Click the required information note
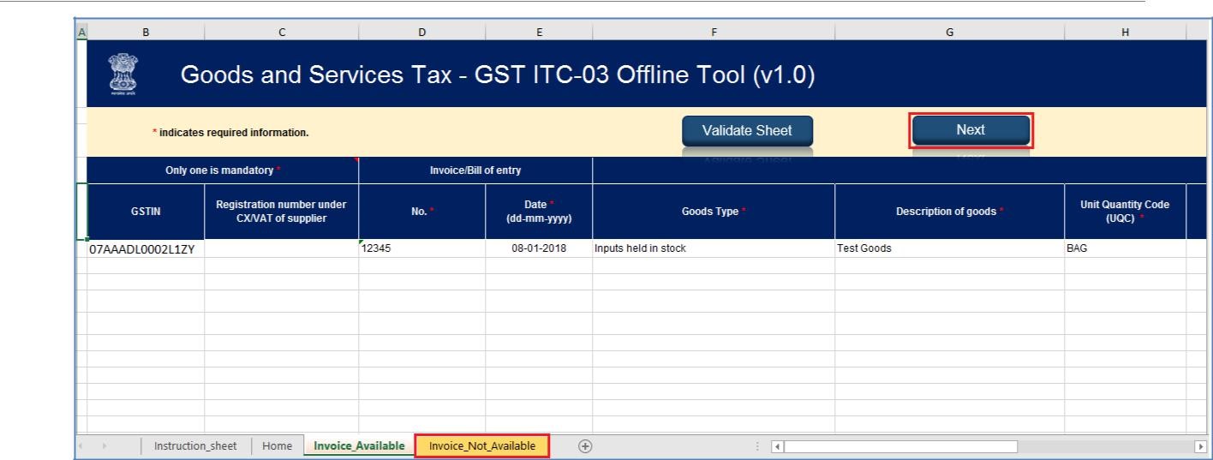 coord(230,132)
